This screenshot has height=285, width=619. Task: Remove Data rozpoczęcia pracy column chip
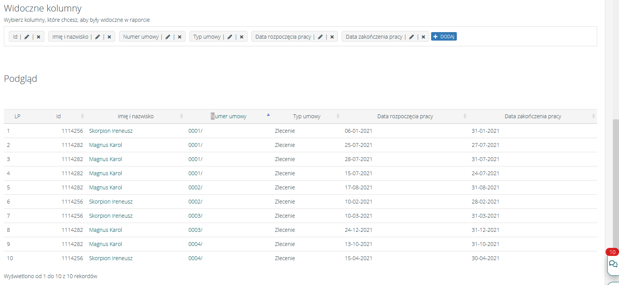pos(332,37)
